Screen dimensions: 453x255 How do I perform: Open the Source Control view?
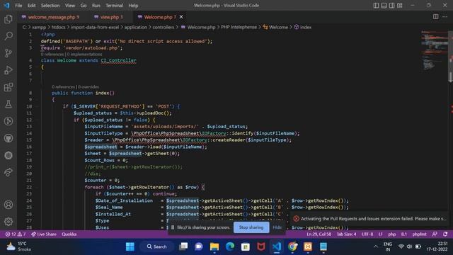8,53
